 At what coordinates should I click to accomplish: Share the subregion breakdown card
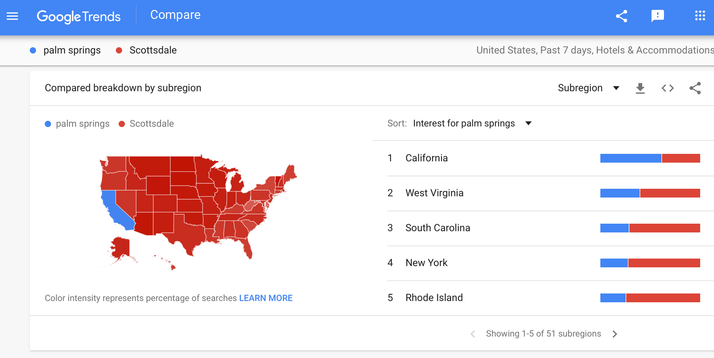click(x=695, y=88)
